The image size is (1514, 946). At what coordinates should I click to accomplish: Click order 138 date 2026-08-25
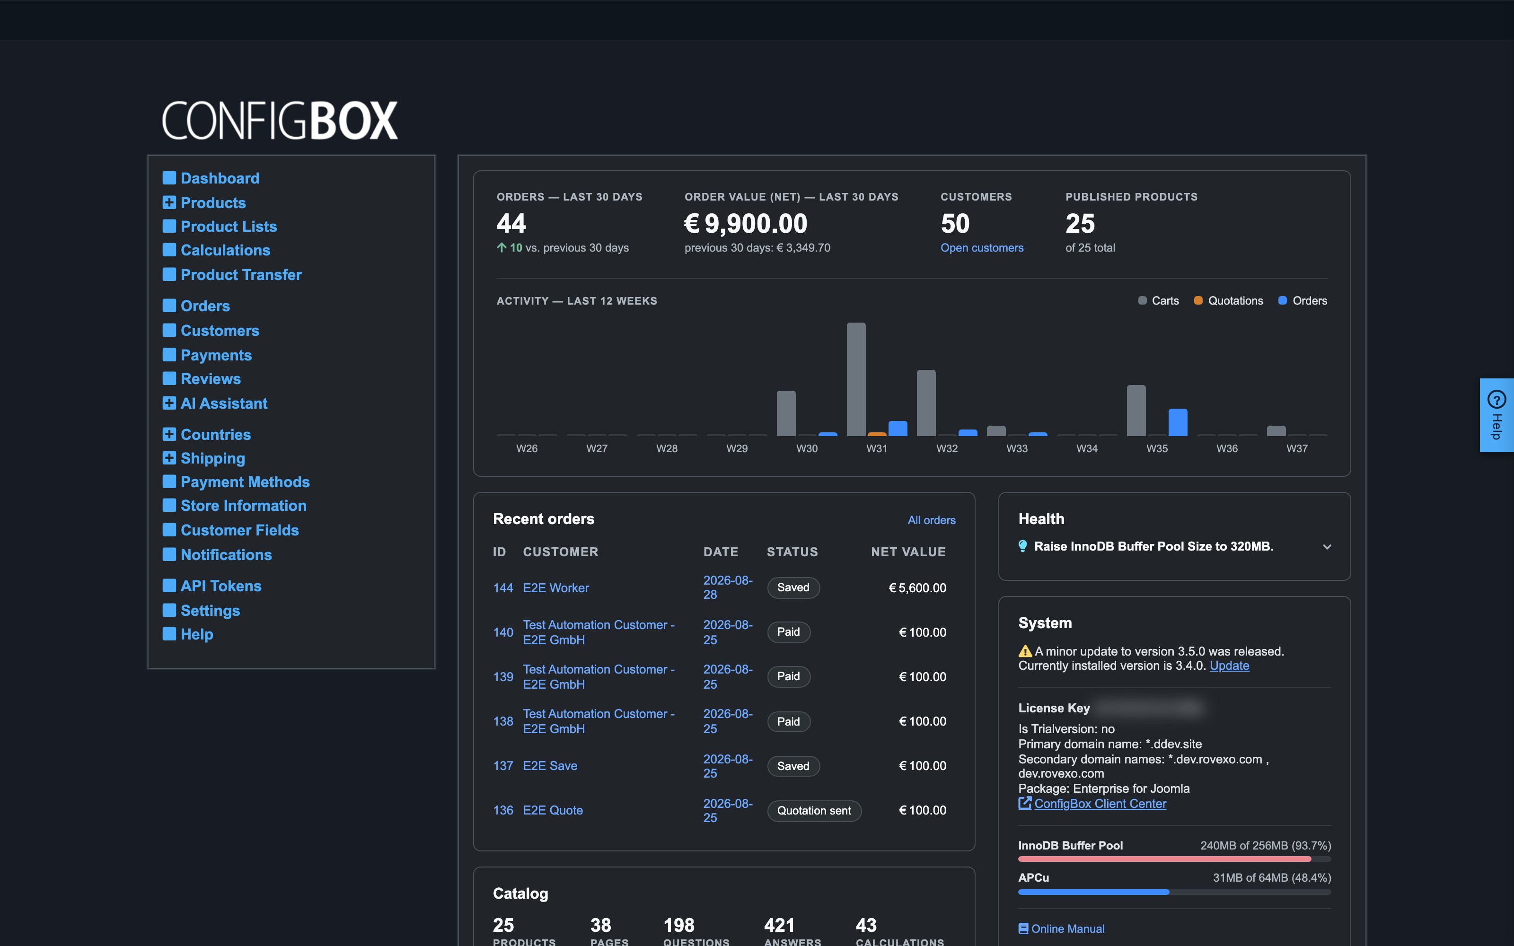[x=728, y=721]
